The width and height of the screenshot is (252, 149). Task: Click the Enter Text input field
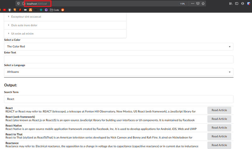tap(119, 59)
